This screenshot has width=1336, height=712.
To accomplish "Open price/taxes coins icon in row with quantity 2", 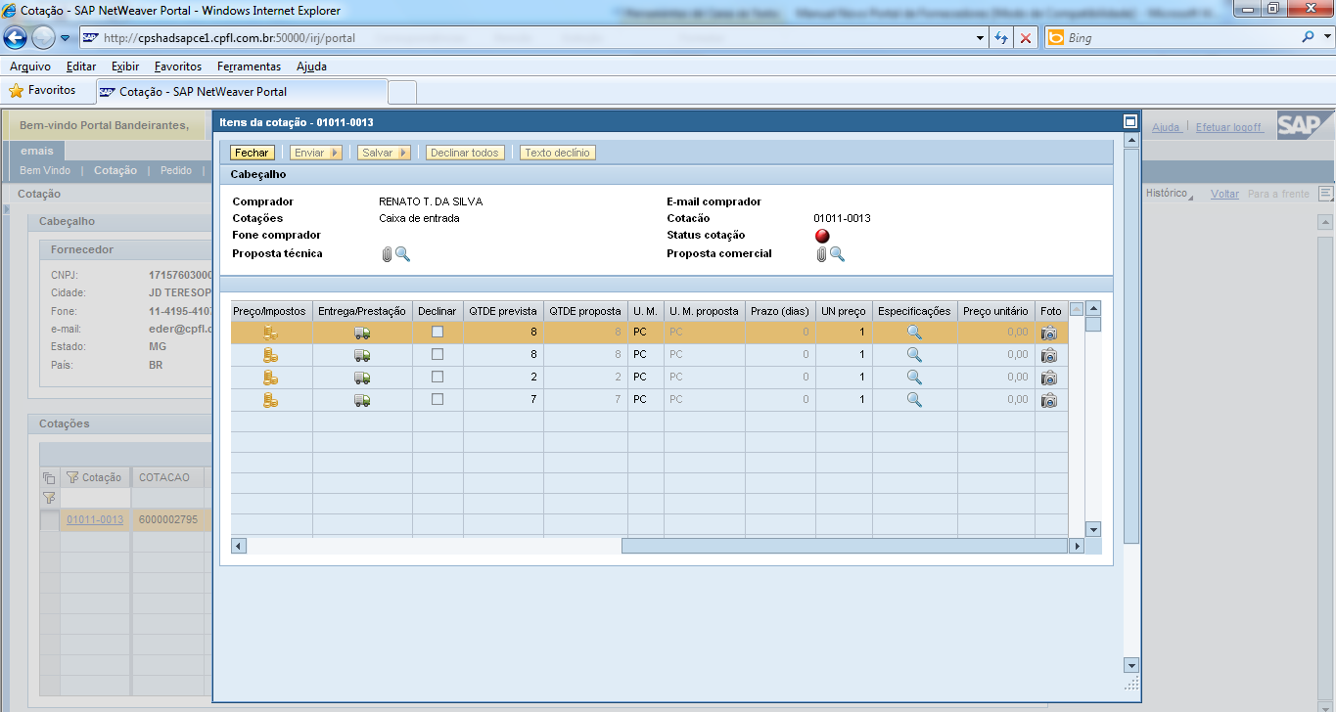I will [271, 378].
